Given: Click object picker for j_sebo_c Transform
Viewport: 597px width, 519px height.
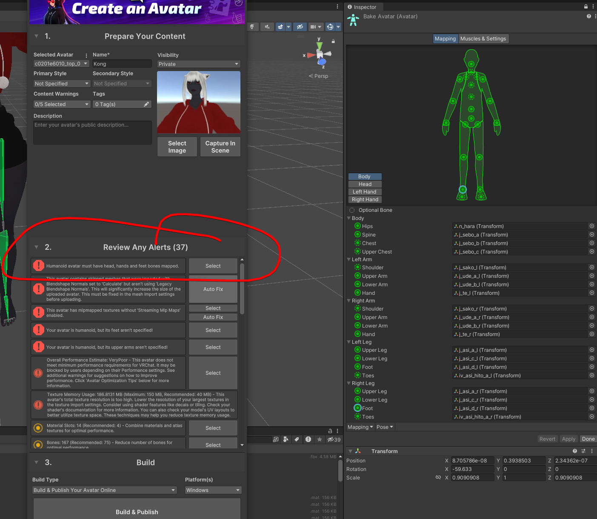Looking at the screenshot, I should [x=591, y=251].
